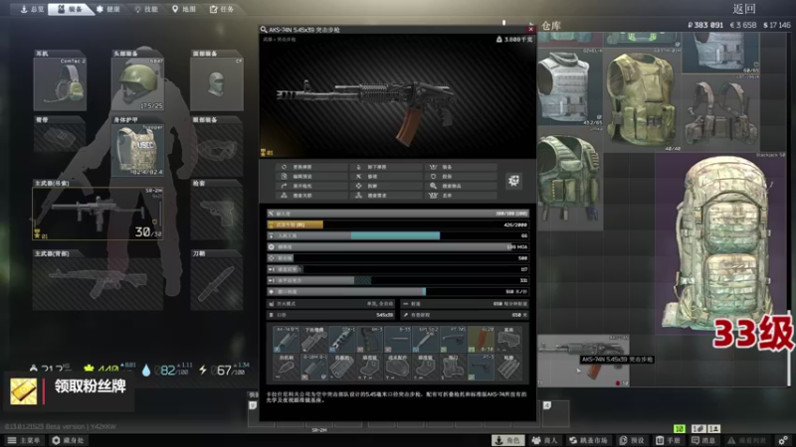Select the tan plate carrier vest in stash
The width and height of the screenshot is (796, 447).
coord(642,98)
